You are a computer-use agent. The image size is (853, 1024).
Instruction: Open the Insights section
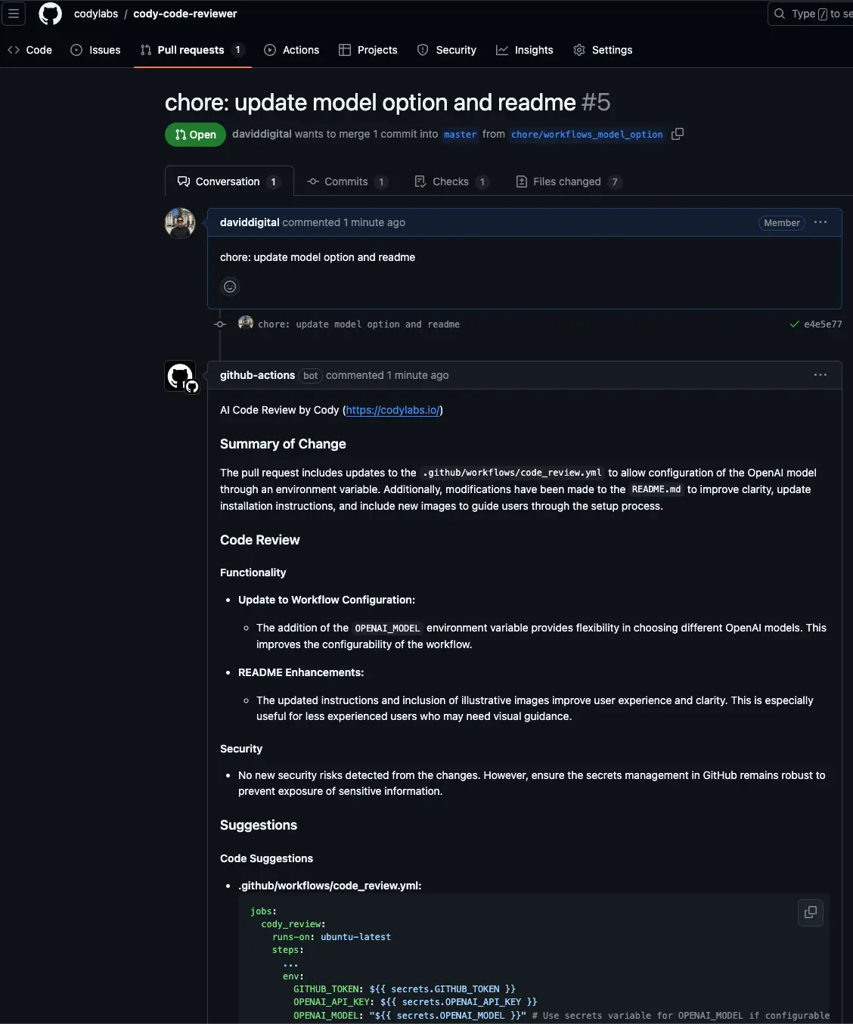coord(525,50)
